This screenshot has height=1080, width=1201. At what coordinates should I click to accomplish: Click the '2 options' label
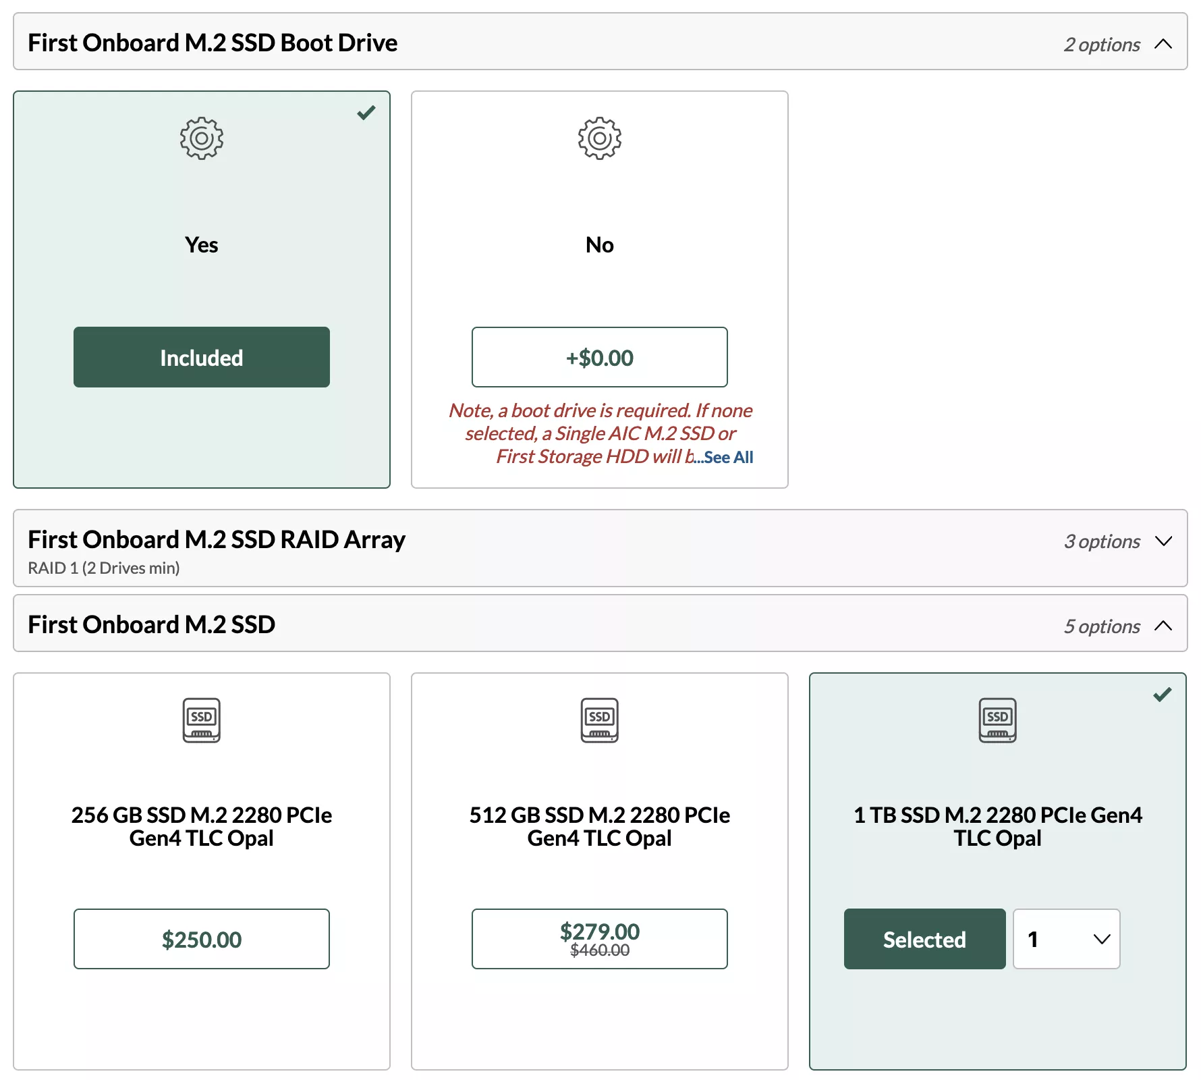click(1102, 45)
